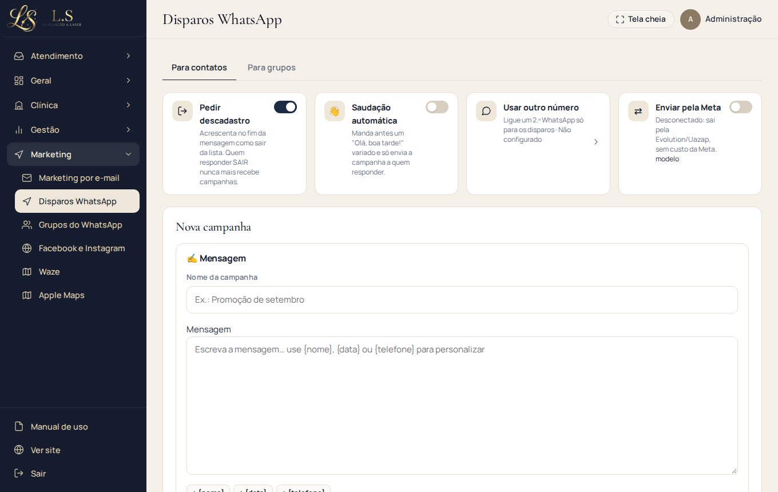Open Usar outro número settings arrow
This screenshot has width=778, height=492.
596,142
